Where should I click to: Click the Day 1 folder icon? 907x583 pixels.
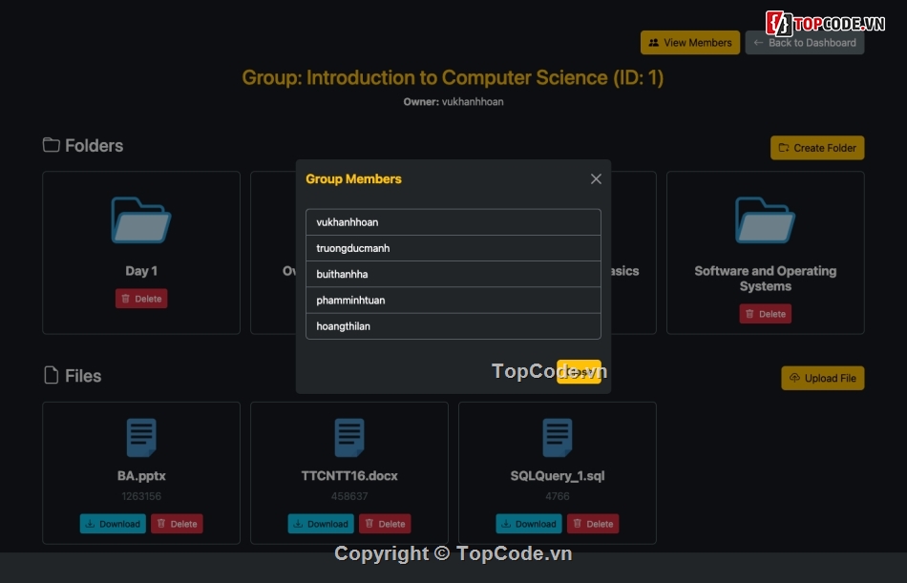(x=141, y=220)
